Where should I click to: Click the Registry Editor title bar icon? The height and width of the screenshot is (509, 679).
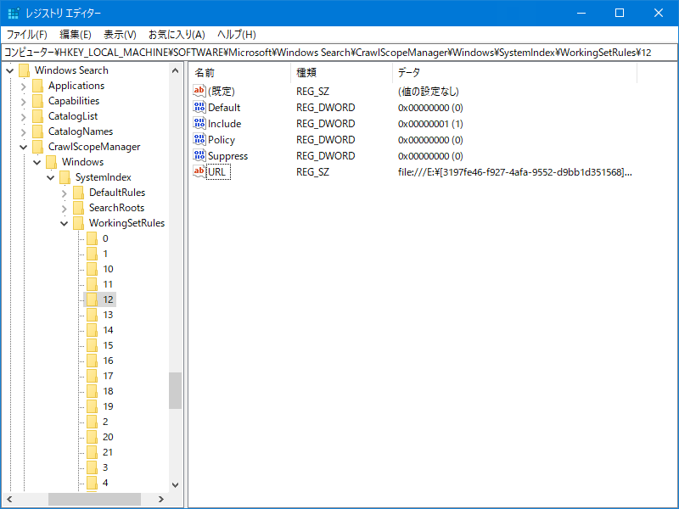[x=13, y=13]
